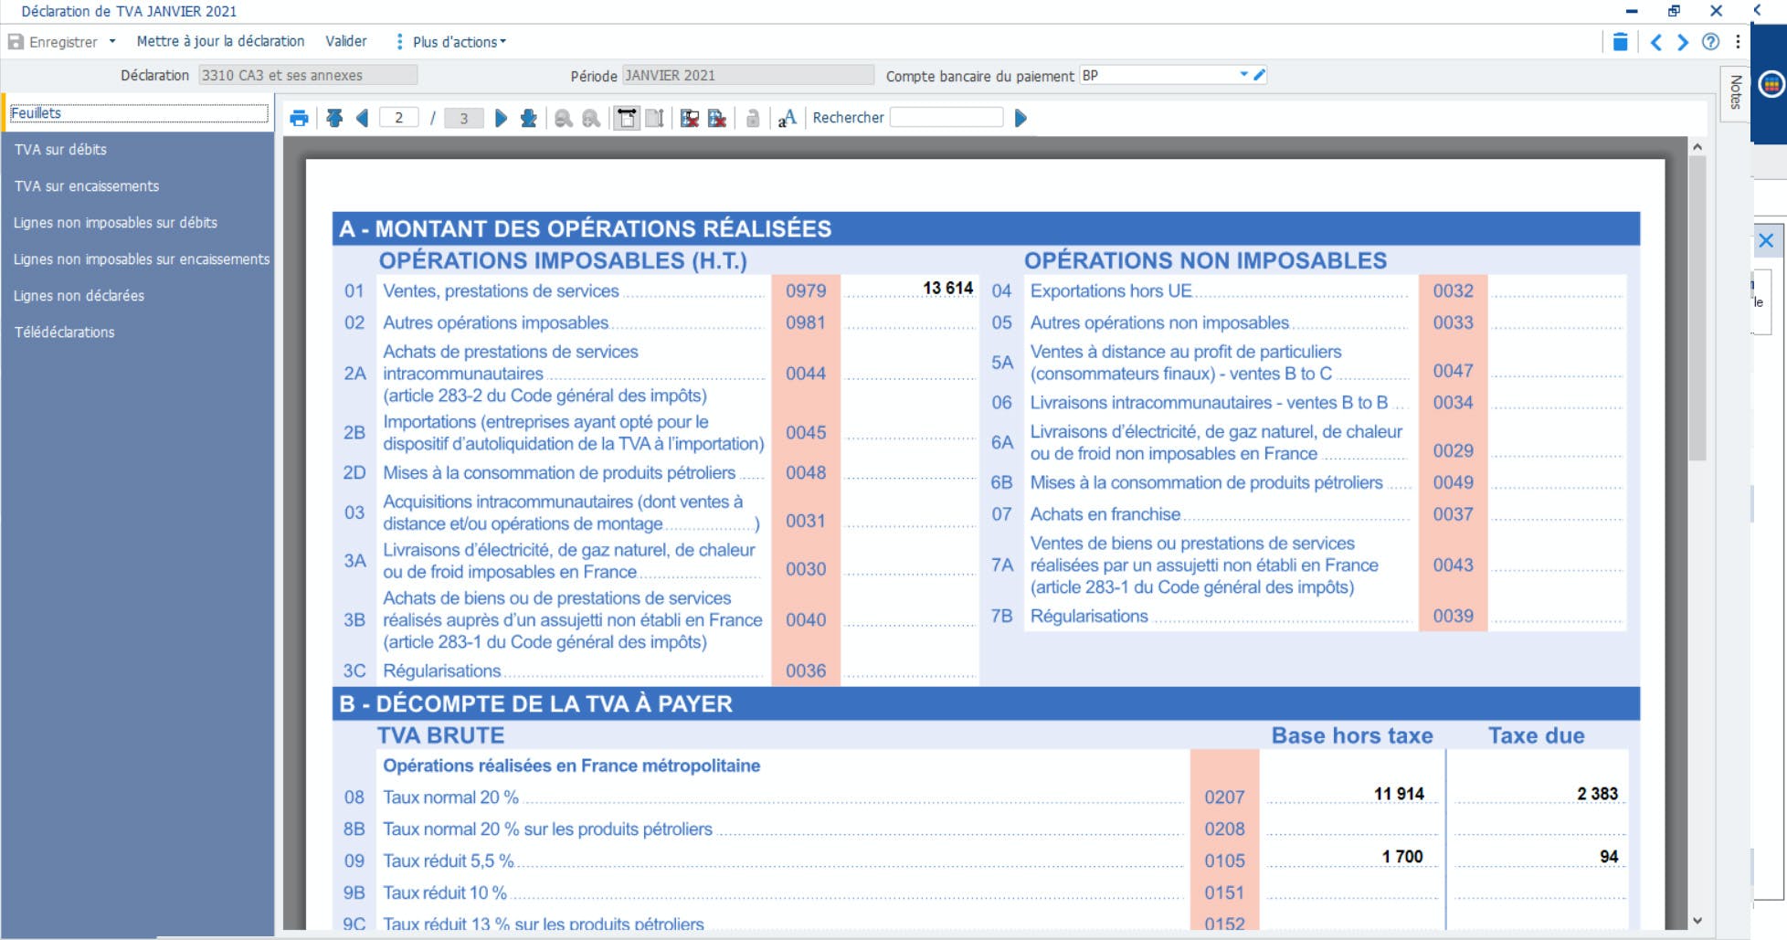
Task: Click the vertical scrollbar thumb
Action: [x=1697, y=308]
